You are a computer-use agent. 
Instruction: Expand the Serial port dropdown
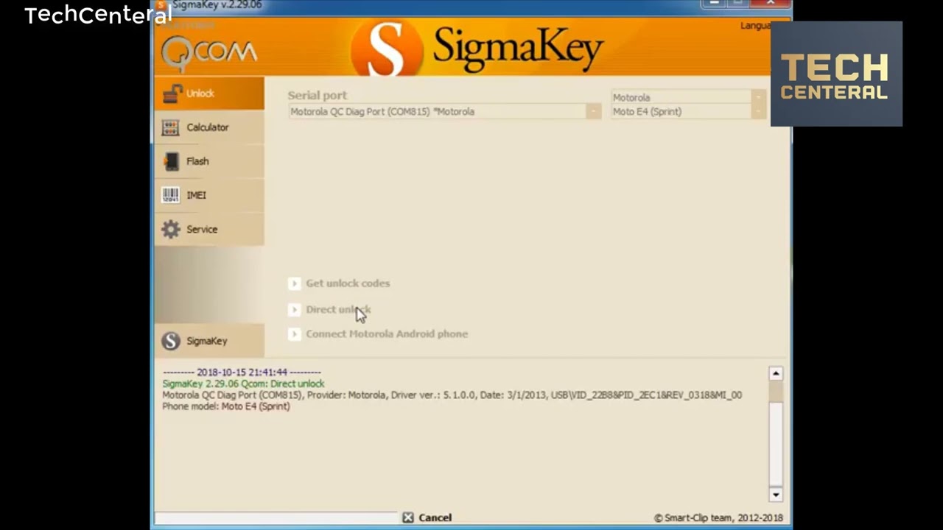(594, 112)
